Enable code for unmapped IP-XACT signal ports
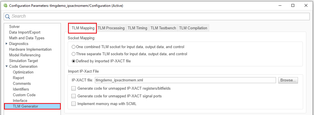Image resolution: width=314 pixels, height=115 pixels. pyautogui.click(x=74, y=96)
